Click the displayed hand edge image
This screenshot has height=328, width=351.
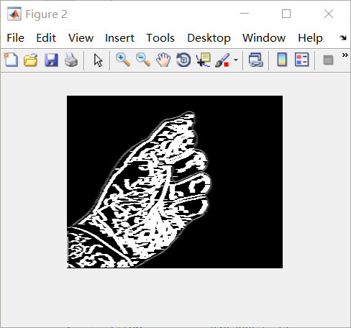point(175,182)
